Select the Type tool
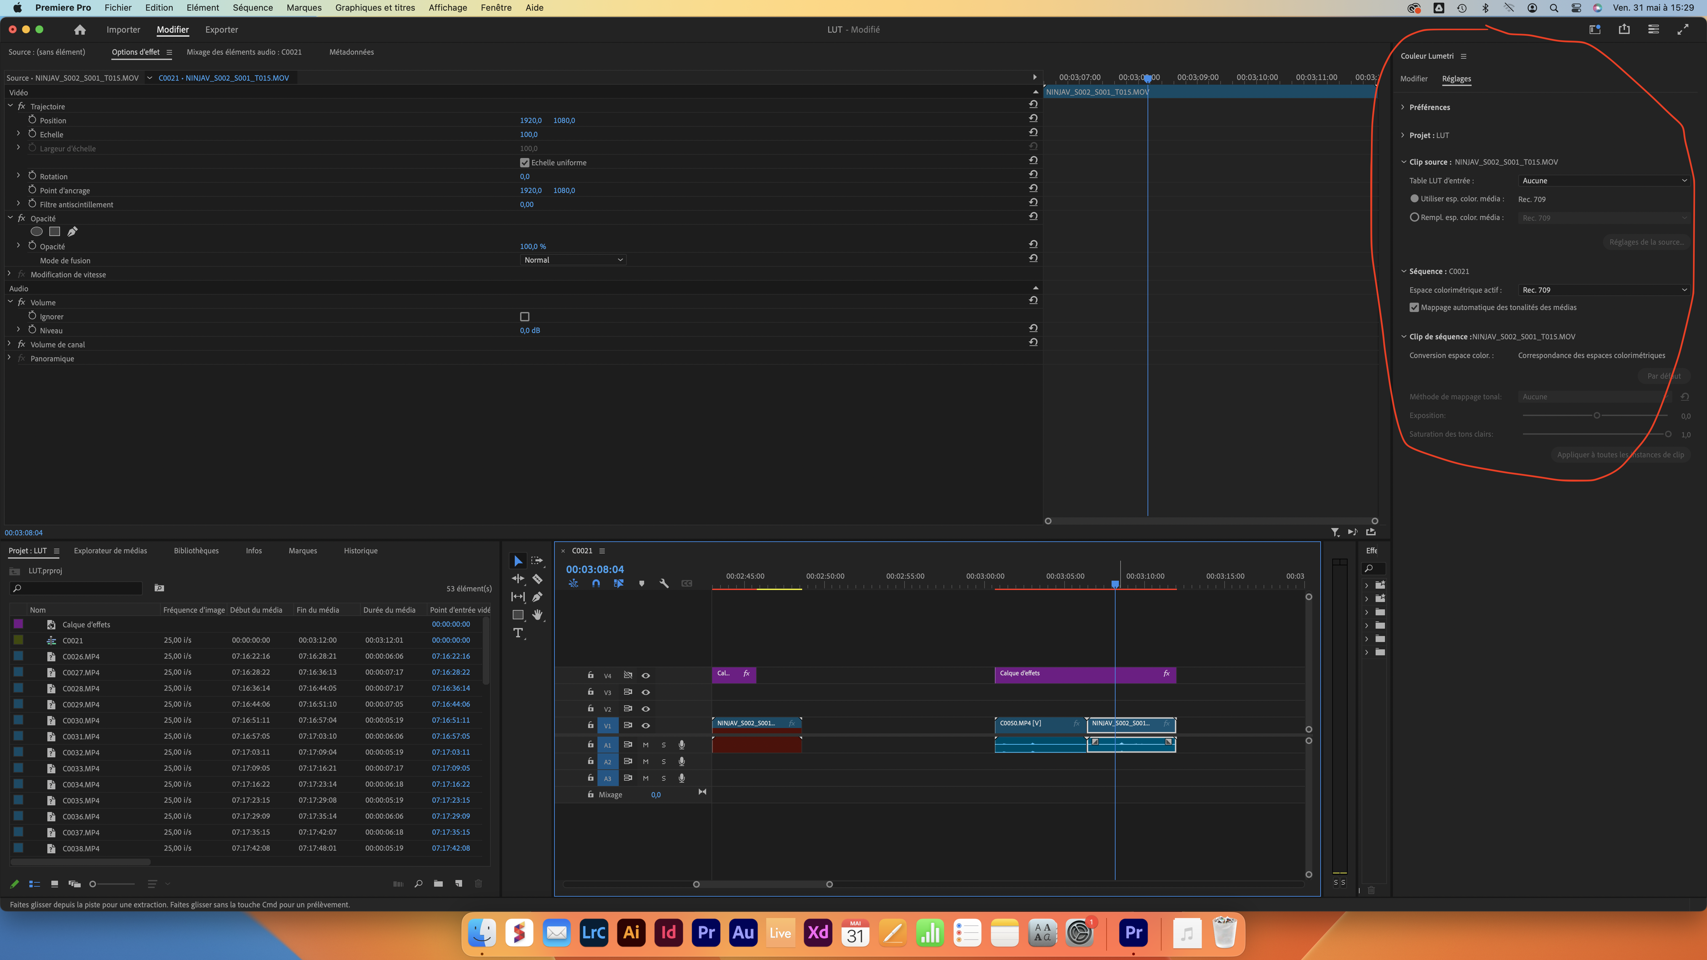 (517, 633)
